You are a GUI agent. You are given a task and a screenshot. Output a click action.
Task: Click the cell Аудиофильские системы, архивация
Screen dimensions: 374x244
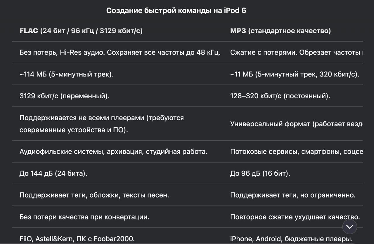[x=113, y=151]
